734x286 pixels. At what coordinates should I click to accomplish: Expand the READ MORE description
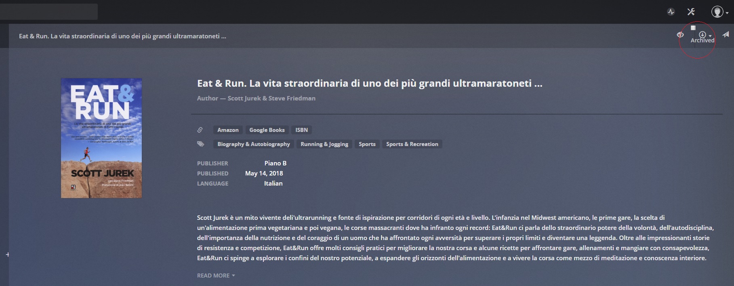click(216, 276)
